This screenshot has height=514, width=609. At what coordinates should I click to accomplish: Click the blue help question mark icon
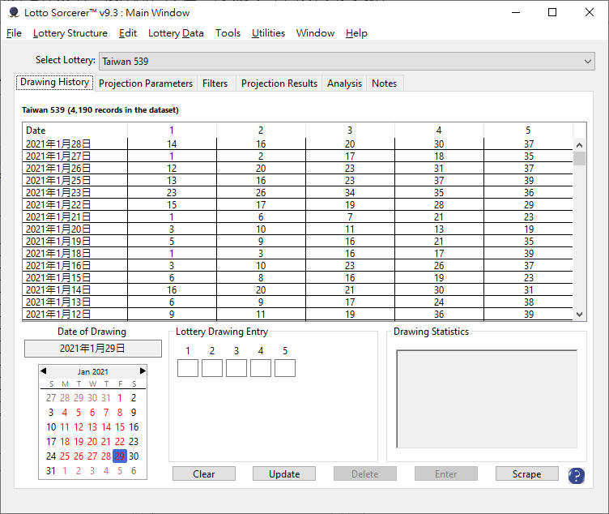576,476
